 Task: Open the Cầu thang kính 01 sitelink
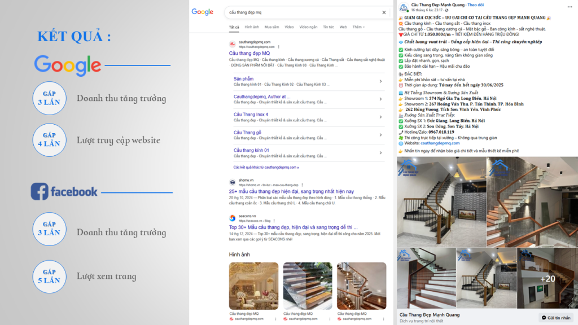click(251, 150)
